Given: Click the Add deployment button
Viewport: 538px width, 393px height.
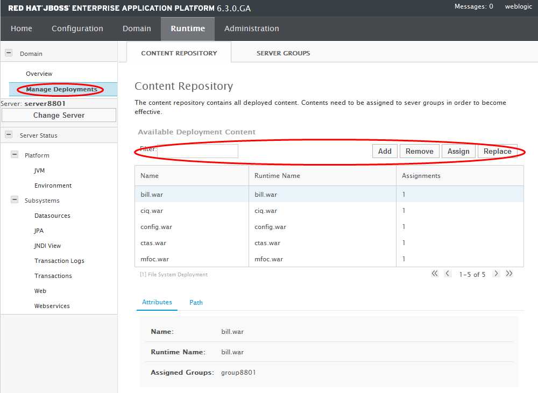Looking at the screenshot, I should pyautogui.click(x=385, y=151).
